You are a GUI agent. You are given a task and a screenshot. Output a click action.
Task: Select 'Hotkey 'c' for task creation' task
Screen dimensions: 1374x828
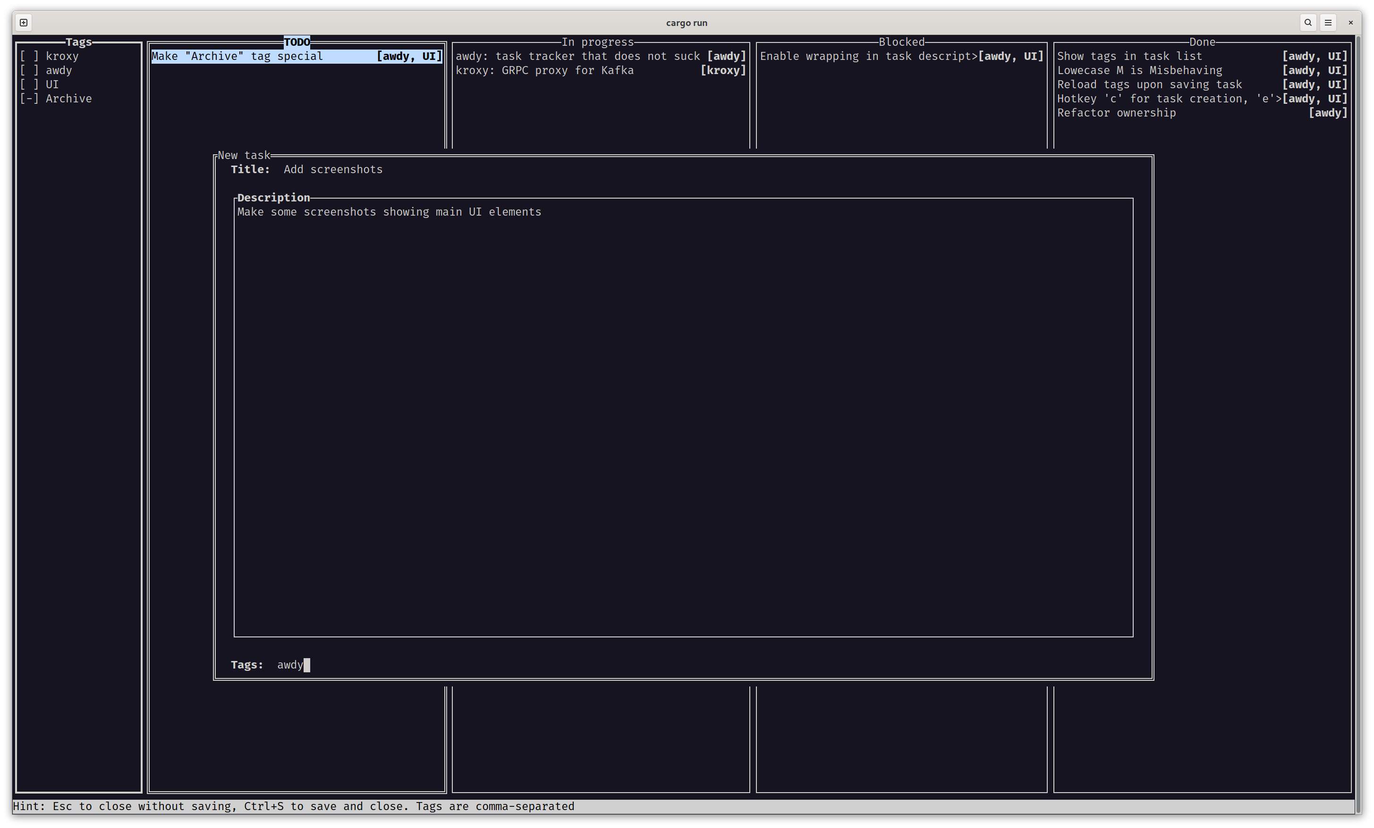point(1202,99)
